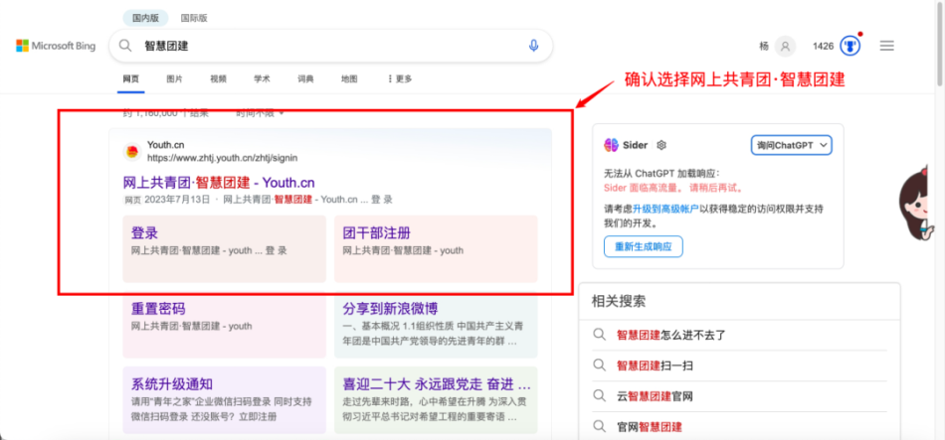Expand the 询问ChatGPT dropdown

[x=791, y=145]
